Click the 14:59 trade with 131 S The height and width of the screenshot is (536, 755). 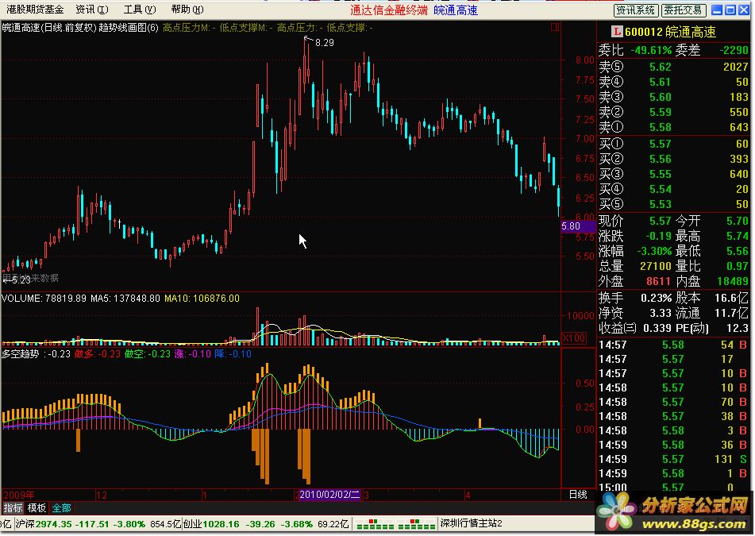click(x=672, y=459)
